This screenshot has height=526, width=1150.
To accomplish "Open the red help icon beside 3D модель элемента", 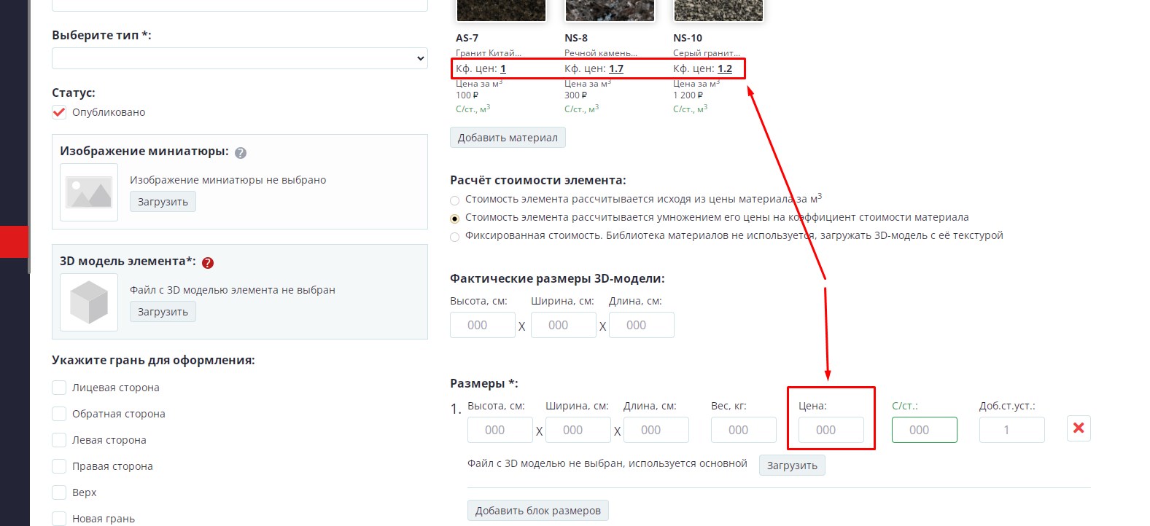I will [x=208, y=263].
